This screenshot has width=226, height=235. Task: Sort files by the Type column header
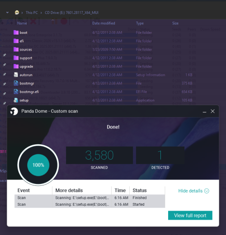140,23
